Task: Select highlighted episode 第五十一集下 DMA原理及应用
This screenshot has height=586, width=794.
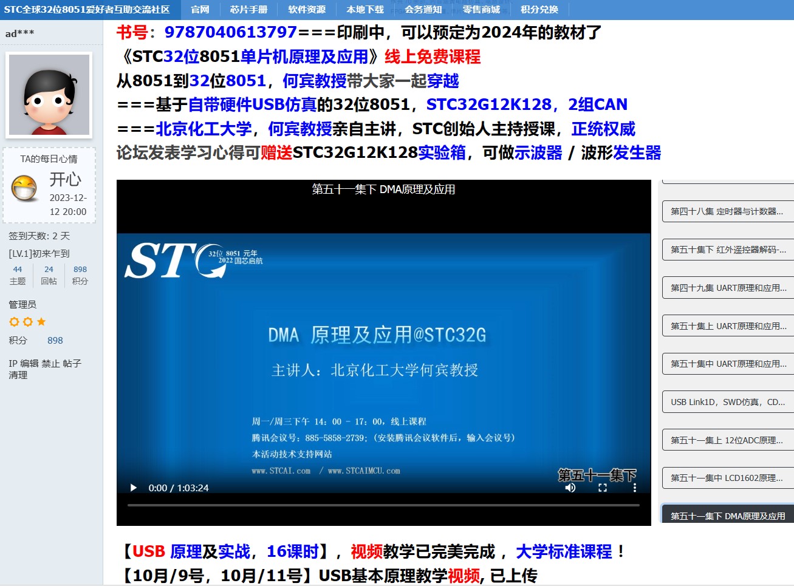Action: click(x=728, y=514)
